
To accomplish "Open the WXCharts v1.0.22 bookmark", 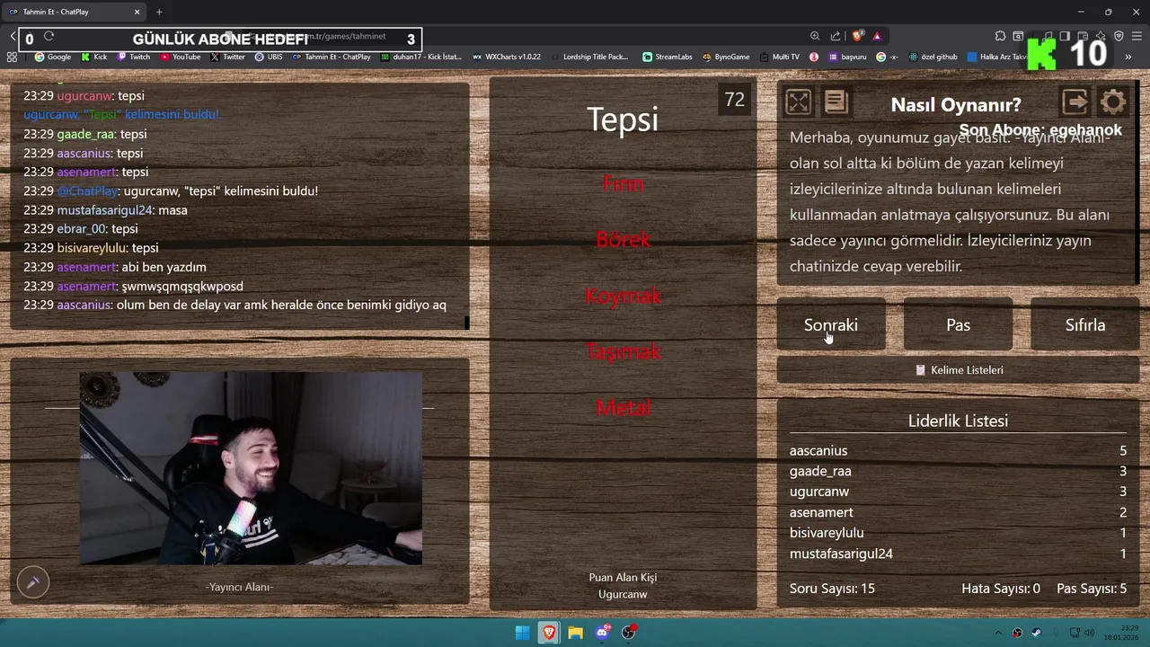I will tap(507, 57).
